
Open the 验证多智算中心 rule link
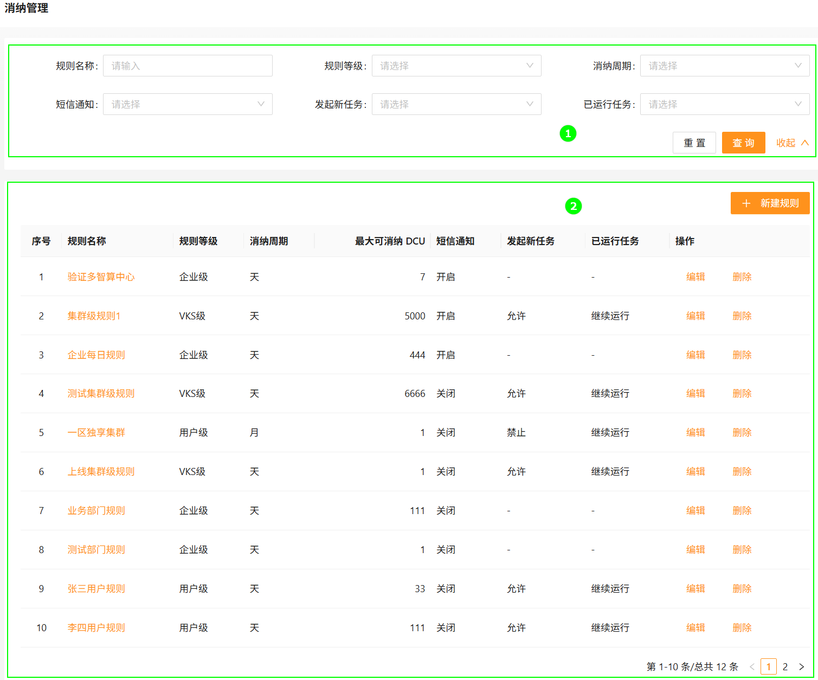coord(101,277)
